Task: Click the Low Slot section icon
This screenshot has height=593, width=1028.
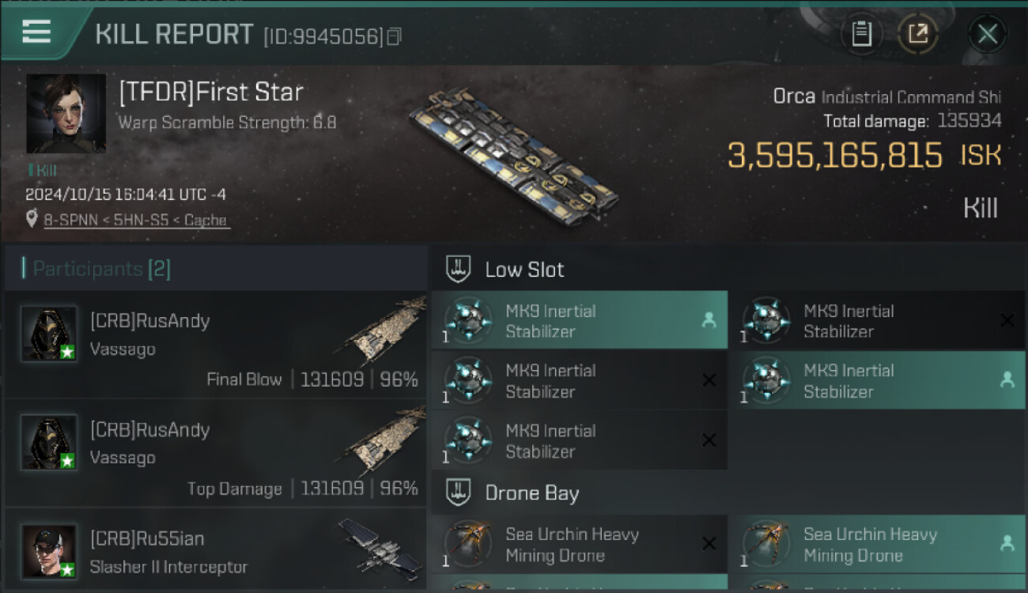Action: tap(459, 269)
